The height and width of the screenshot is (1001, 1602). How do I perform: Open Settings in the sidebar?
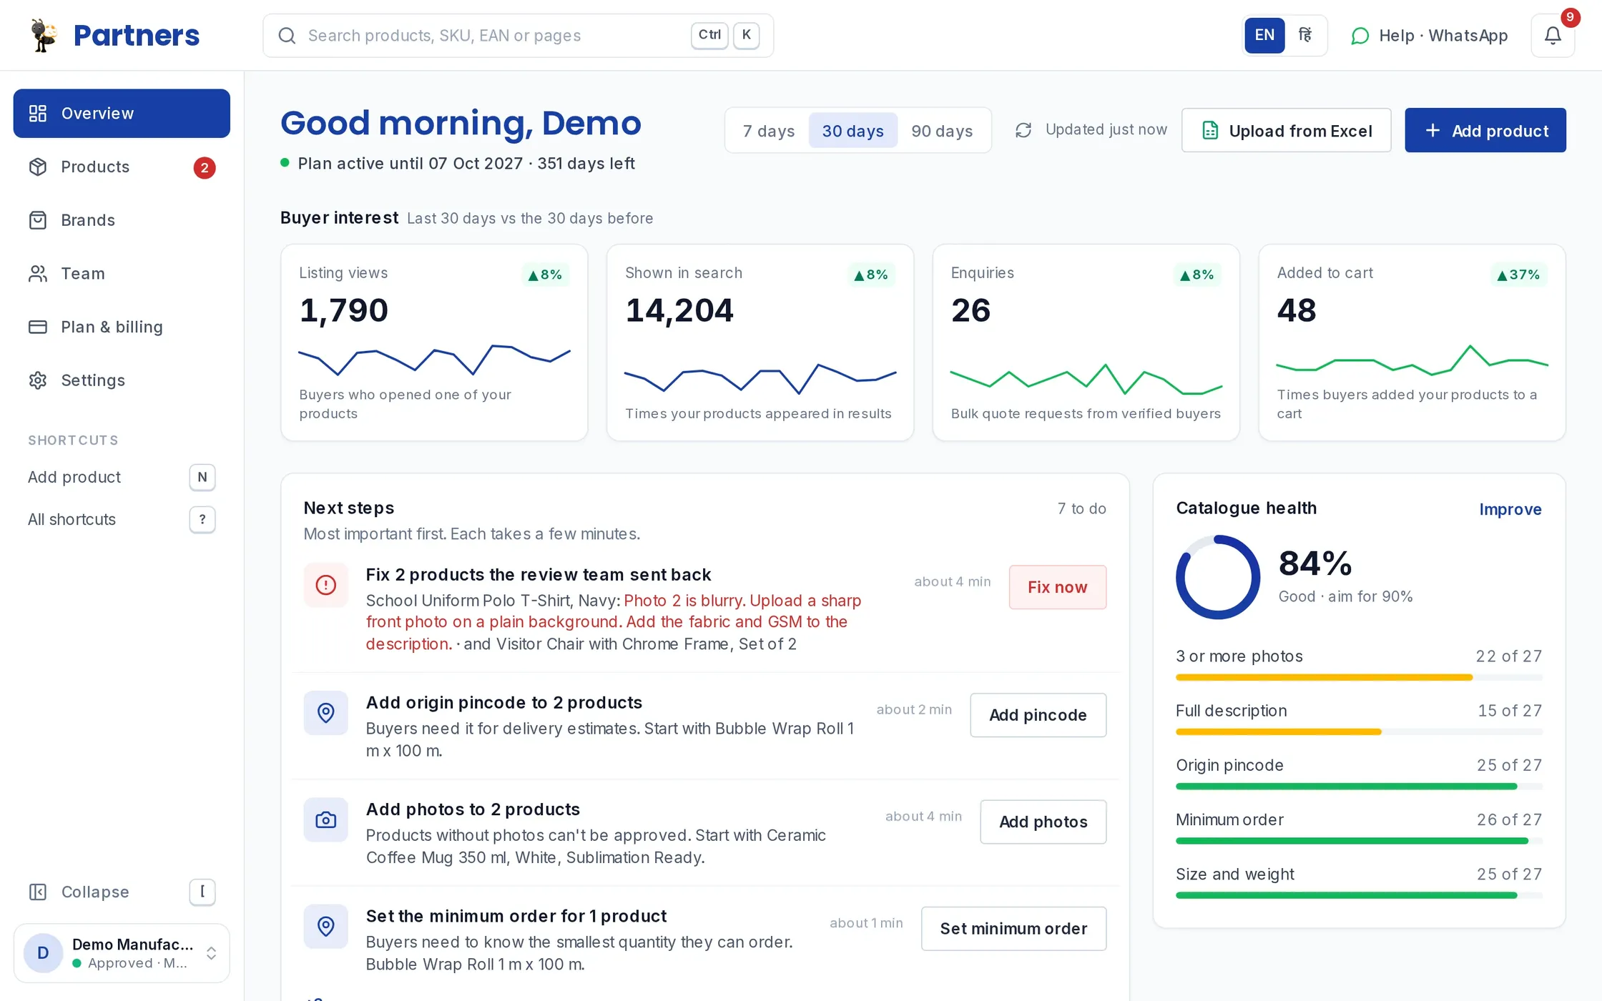coord(122,380)
